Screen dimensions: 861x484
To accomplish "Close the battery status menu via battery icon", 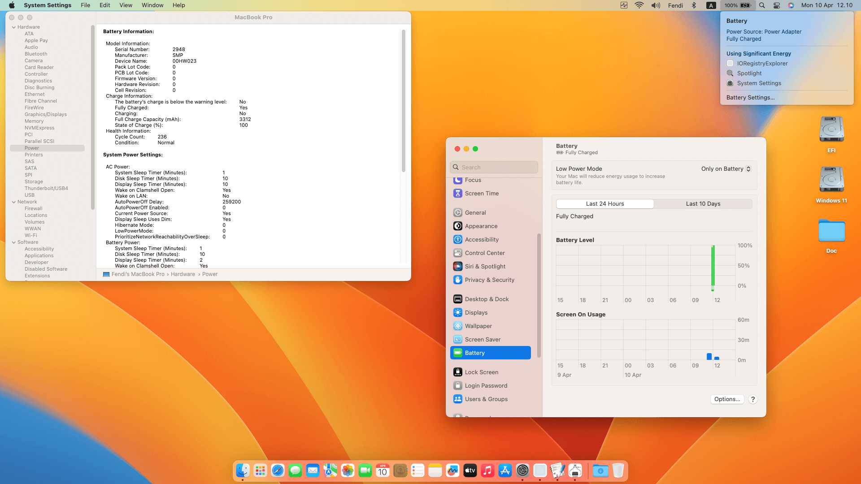I will click(x=738, y=5).
